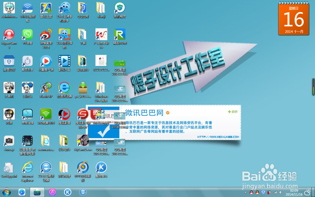Show hidden tray icons arrow
315x197 pixels.
click(245, 193)
